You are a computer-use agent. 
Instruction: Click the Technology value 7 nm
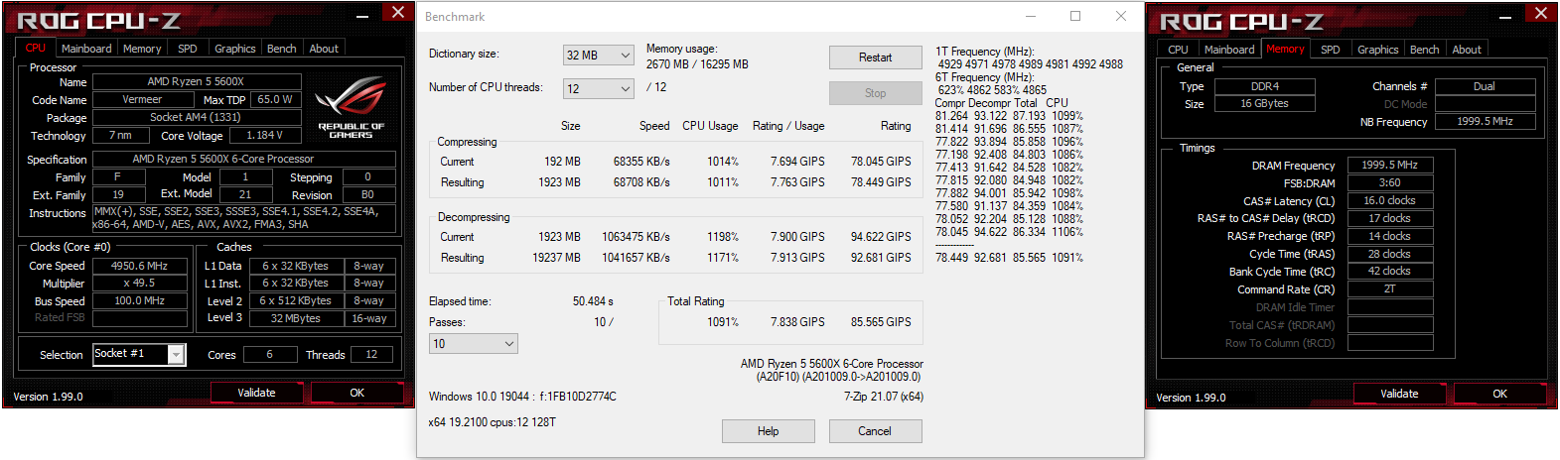120,135
